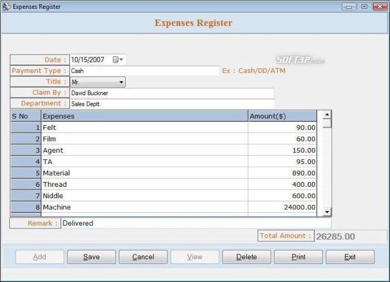This screenshot has height=282, width=390.
Task: Expand the Title combo box
Action: tap(121, 82)
